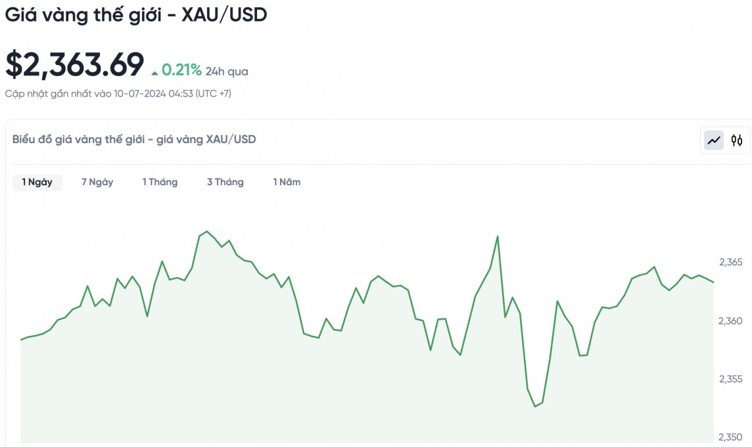Switch to the candlestick chart view

(737, 140)
